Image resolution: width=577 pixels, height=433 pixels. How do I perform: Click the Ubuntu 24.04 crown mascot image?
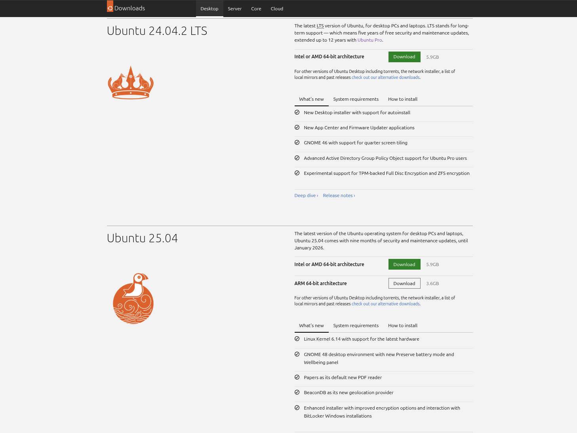click(131, 82)
